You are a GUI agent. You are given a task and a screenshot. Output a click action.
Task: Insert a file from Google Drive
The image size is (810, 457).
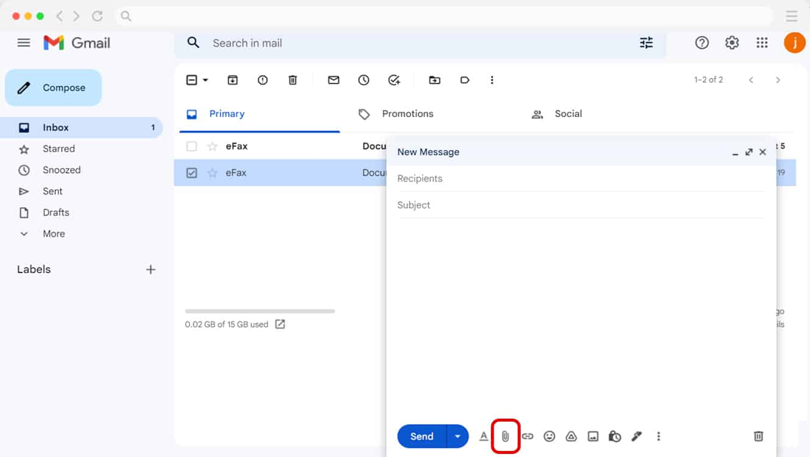(571, 436)
